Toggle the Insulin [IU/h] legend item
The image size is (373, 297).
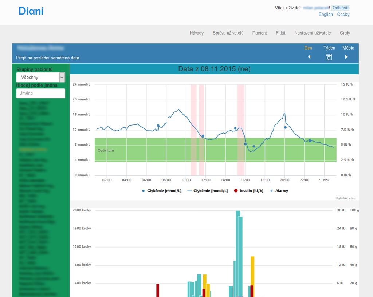click(x=249, y=191)
